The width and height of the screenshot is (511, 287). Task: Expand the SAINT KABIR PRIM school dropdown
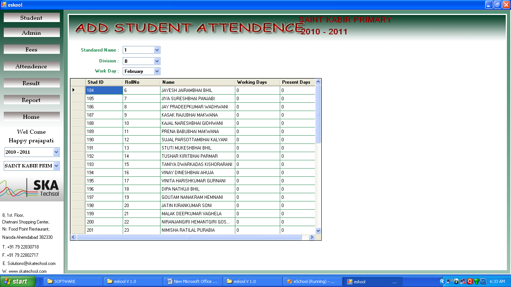(x=56, y=166)
